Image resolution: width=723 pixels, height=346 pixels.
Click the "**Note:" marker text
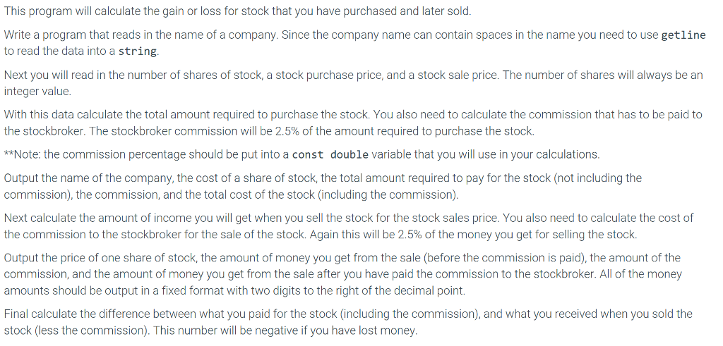click(22, 154)
